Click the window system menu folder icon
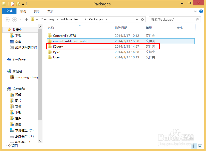The width and height of the screenshot is (206, 151). [x=4, y=4]
